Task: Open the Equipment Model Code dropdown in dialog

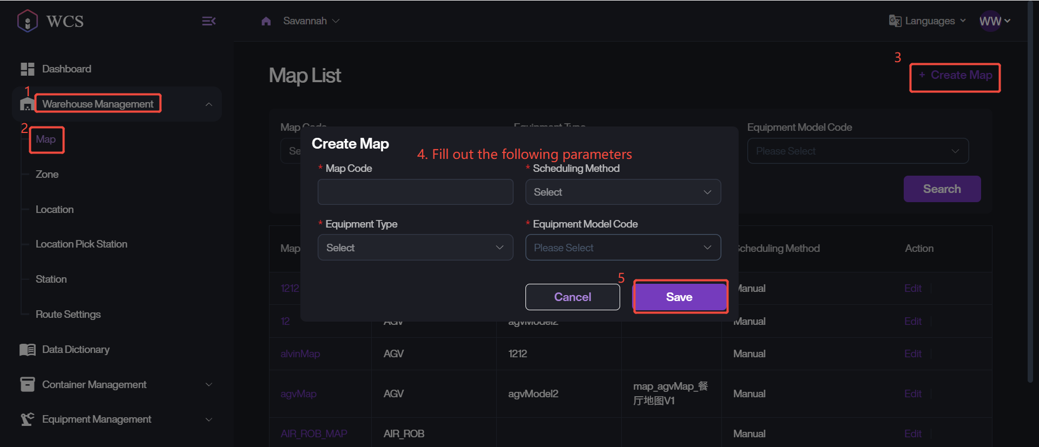Action: pos(622,248)
